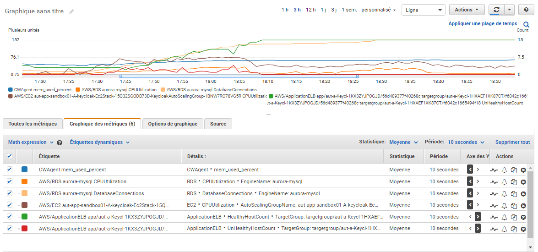Create alarm bell for HealthyHostCount row
The width and height of the screenshot is (538, 252).
(504, 217)
